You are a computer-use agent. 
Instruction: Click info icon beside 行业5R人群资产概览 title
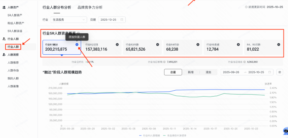pos(79,33)
